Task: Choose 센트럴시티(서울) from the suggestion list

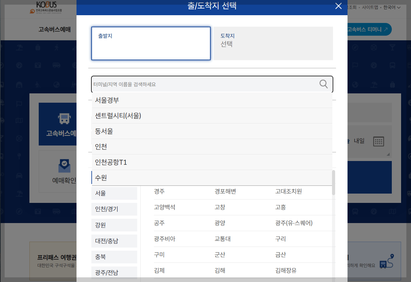Action: [212, 116]
